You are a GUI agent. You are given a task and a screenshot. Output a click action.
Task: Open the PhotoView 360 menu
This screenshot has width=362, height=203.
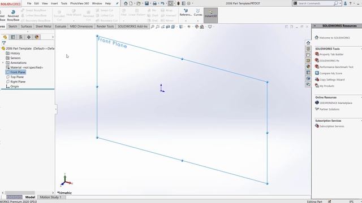(x=79, y=3)
